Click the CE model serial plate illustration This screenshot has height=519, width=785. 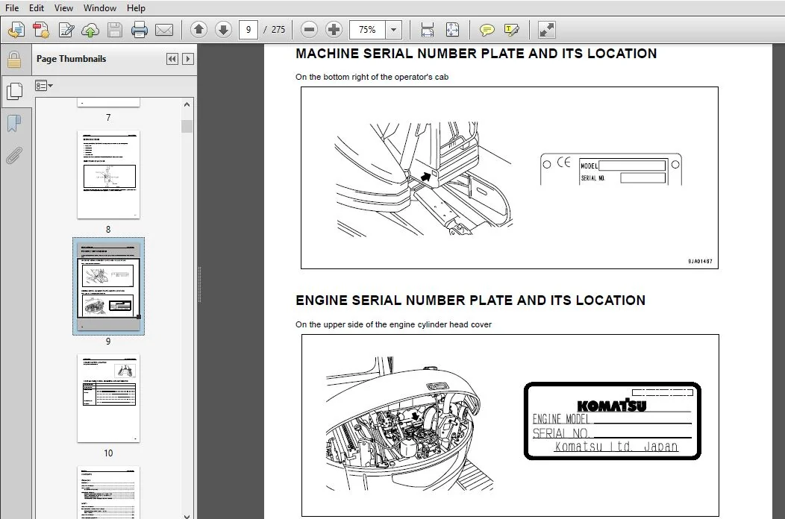[x=611, y=170]
